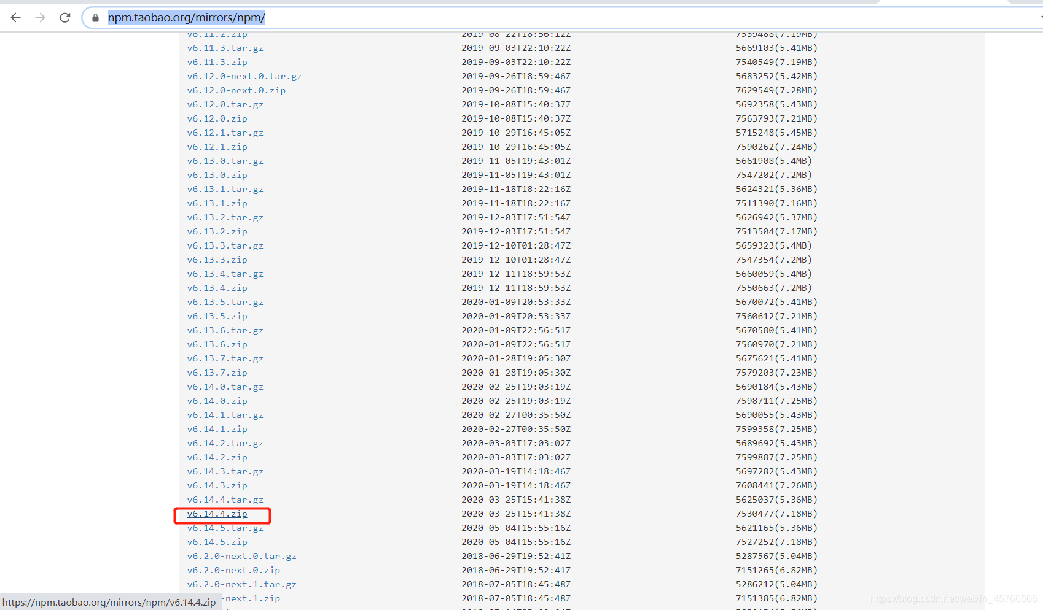Click the browser forward arrow
The image size is (1043, 610).
point(41,18)
